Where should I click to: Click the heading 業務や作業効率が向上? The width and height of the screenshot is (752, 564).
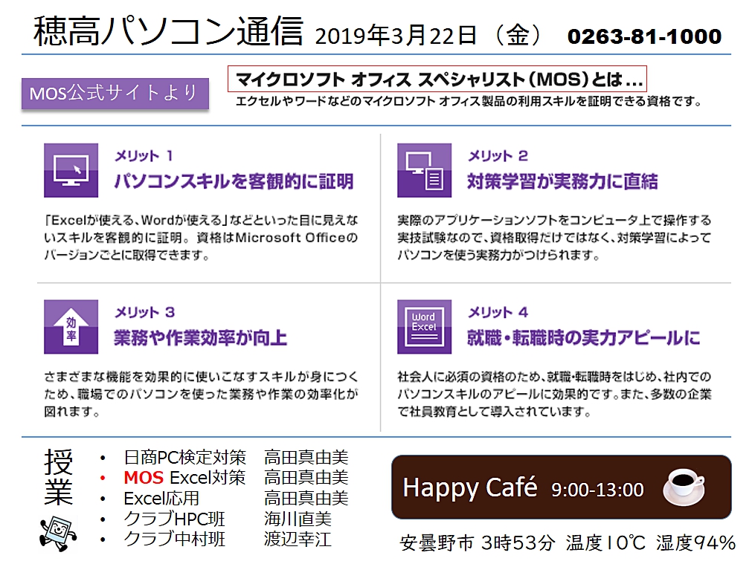point(200,338)
